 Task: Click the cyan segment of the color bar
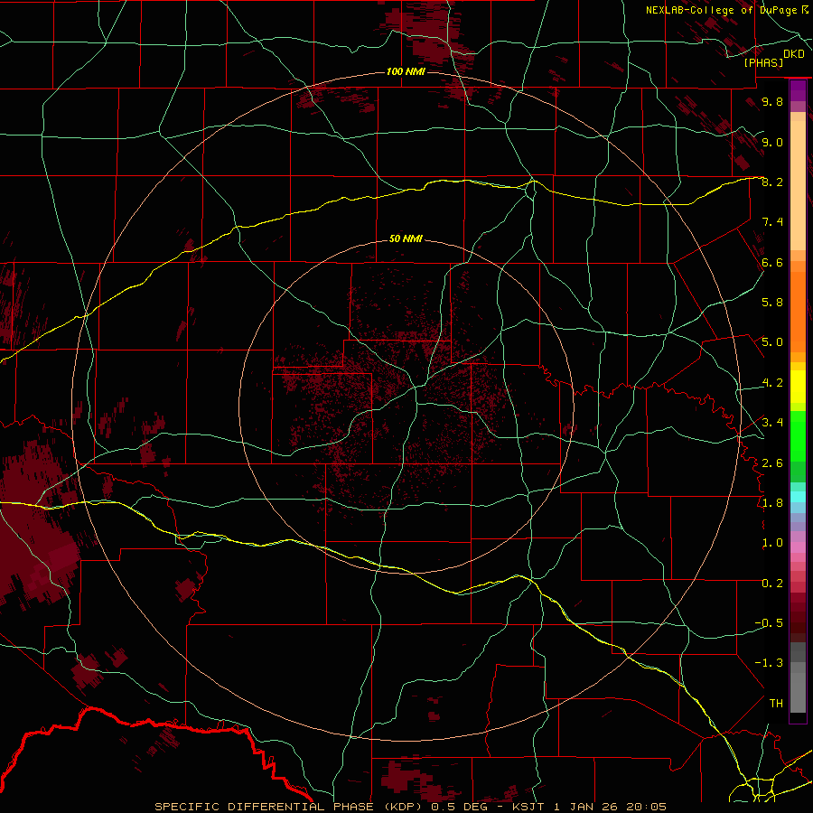pos(798,497)
